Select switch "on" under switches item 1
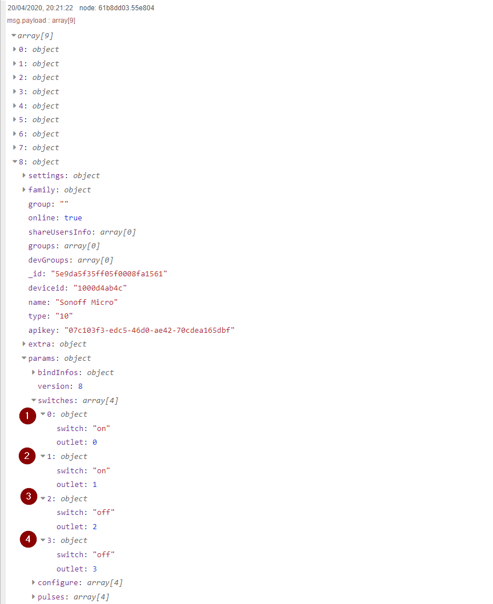 click(x=101, y=471)
